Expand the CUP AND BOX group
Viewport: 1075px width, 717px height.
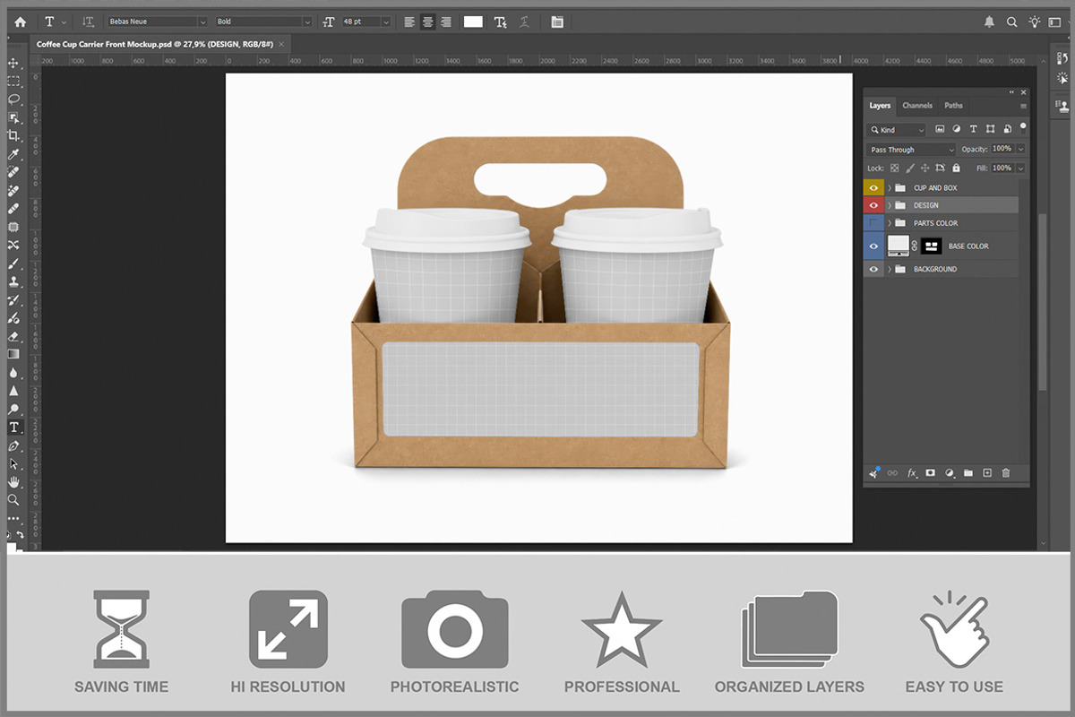890,187
